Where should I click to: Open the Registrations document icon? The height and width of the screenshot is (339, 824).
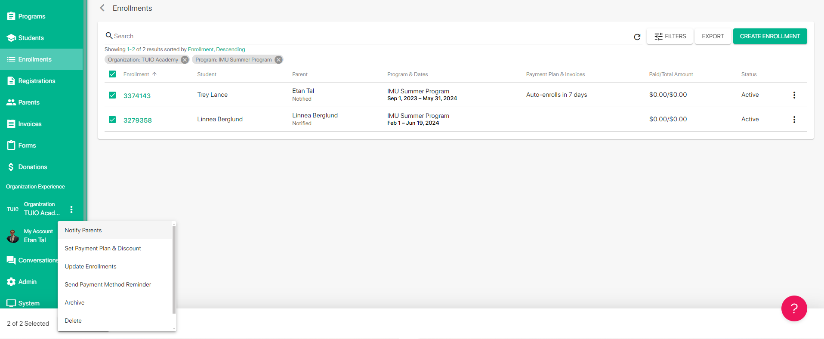point(11,81)
